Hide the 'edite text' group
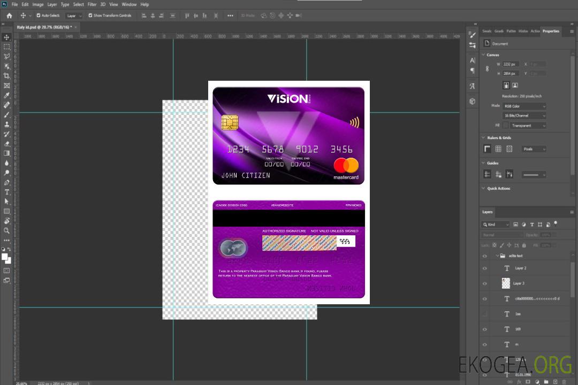 485,256
